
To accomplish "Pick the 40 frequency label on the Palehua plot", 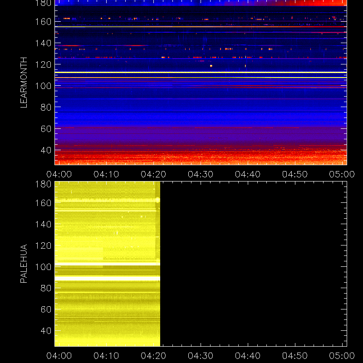I will pos(46,331).
